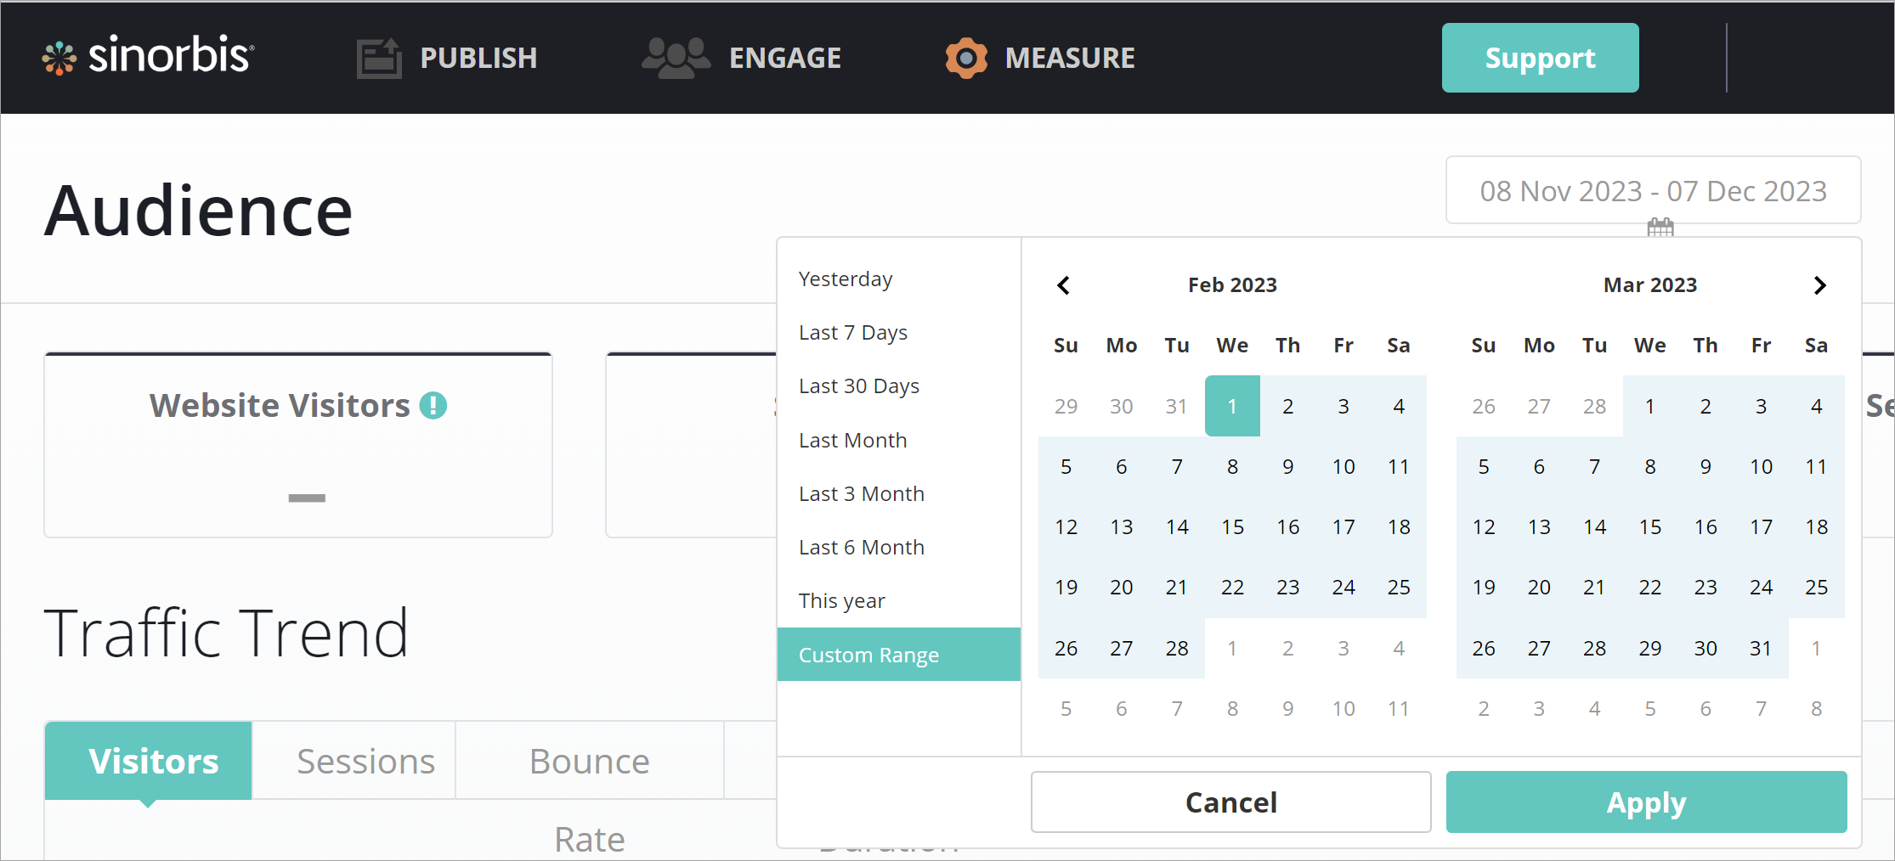Click the Publish icon in navbar

tap(378, 58)
